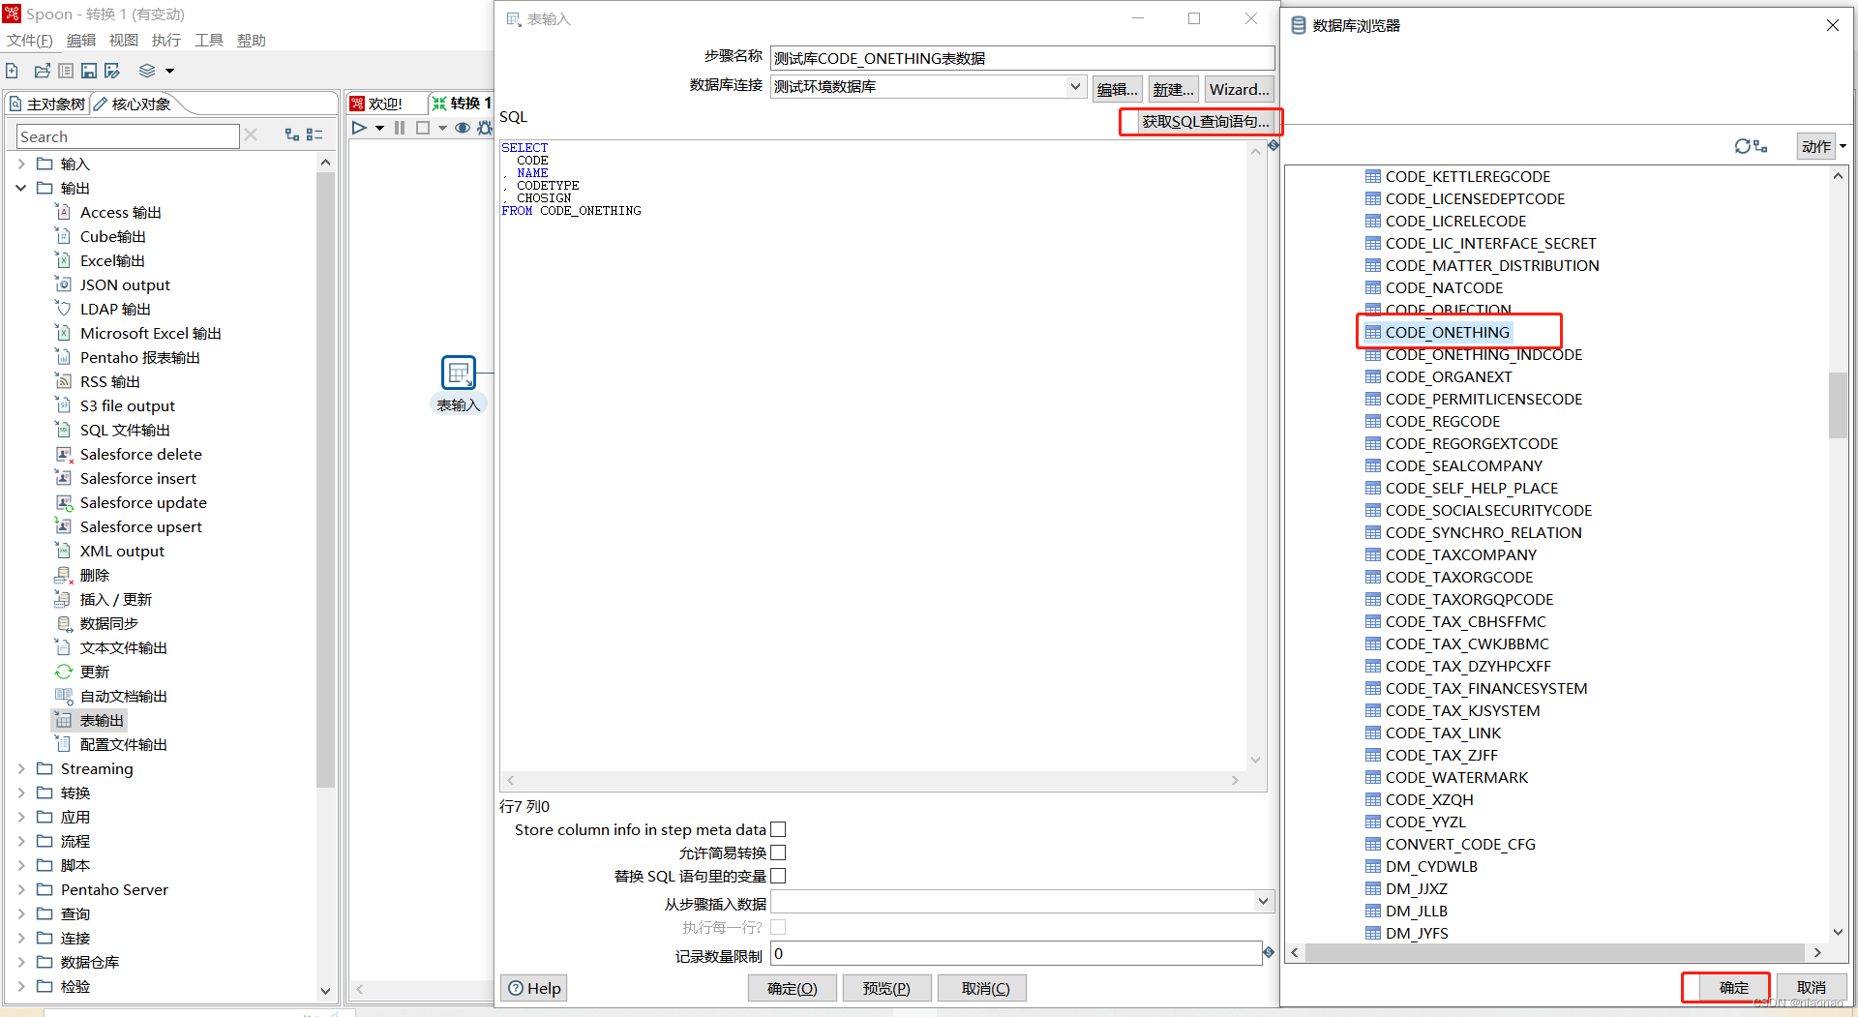Open the 视图 menu
Image resolution: width=1858 pixels, height=1017 pixels.
pyautogui.click(x=124, y=40)
